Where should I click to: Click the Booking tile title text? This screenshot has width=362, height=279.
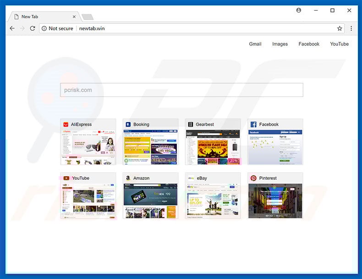point(141,124)
